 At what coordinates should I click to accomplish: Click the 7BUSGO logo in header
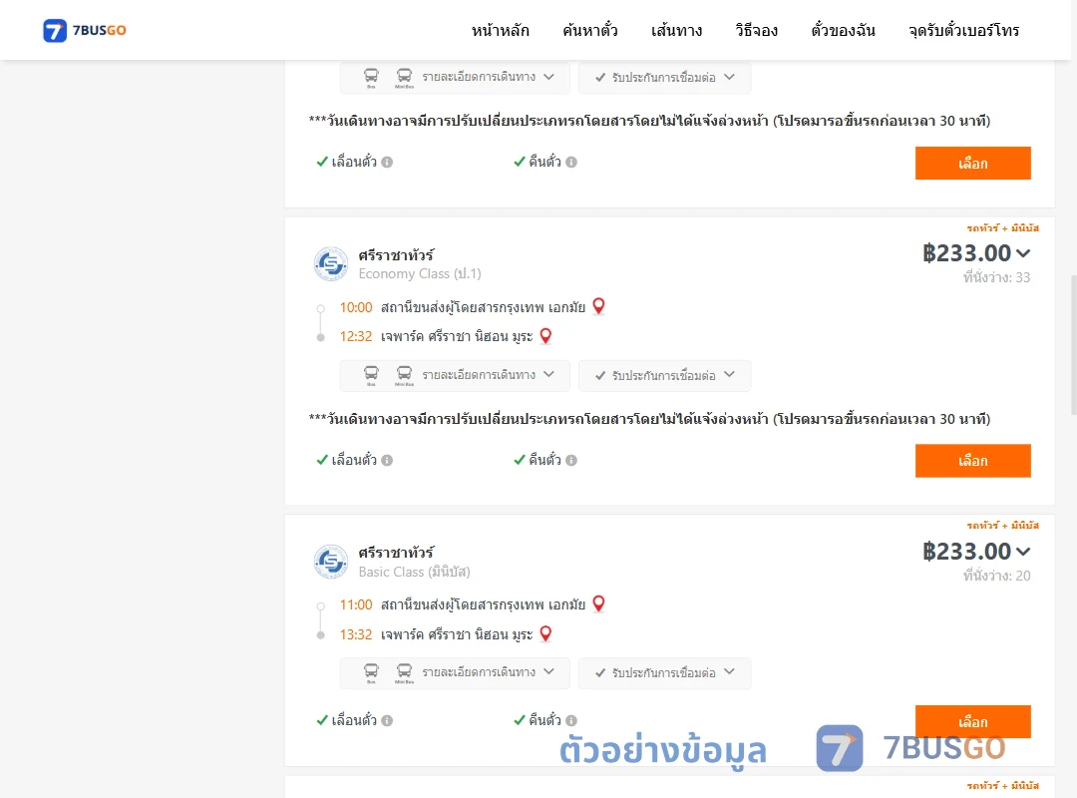tap(85, 30)
